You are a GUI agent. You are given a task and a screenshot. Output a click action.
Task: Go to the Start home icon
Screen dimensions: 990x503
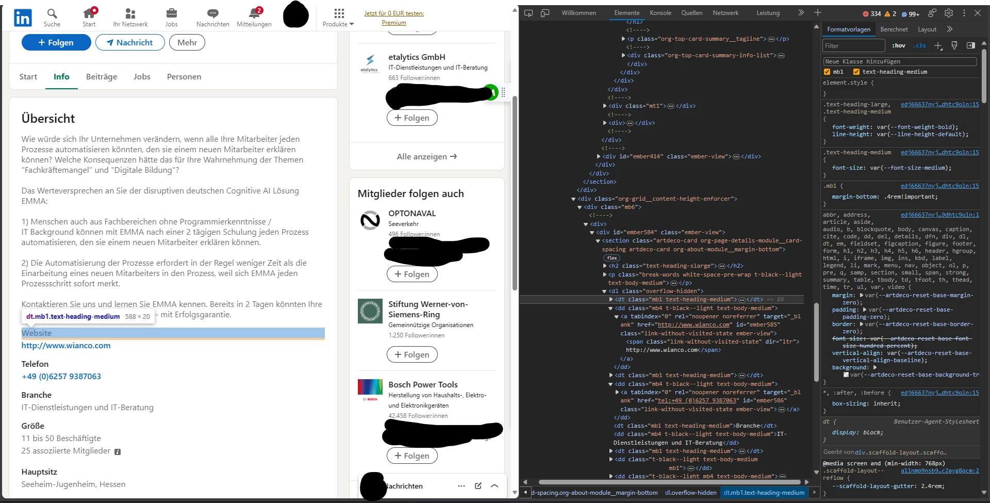click(x=89, y=18)
